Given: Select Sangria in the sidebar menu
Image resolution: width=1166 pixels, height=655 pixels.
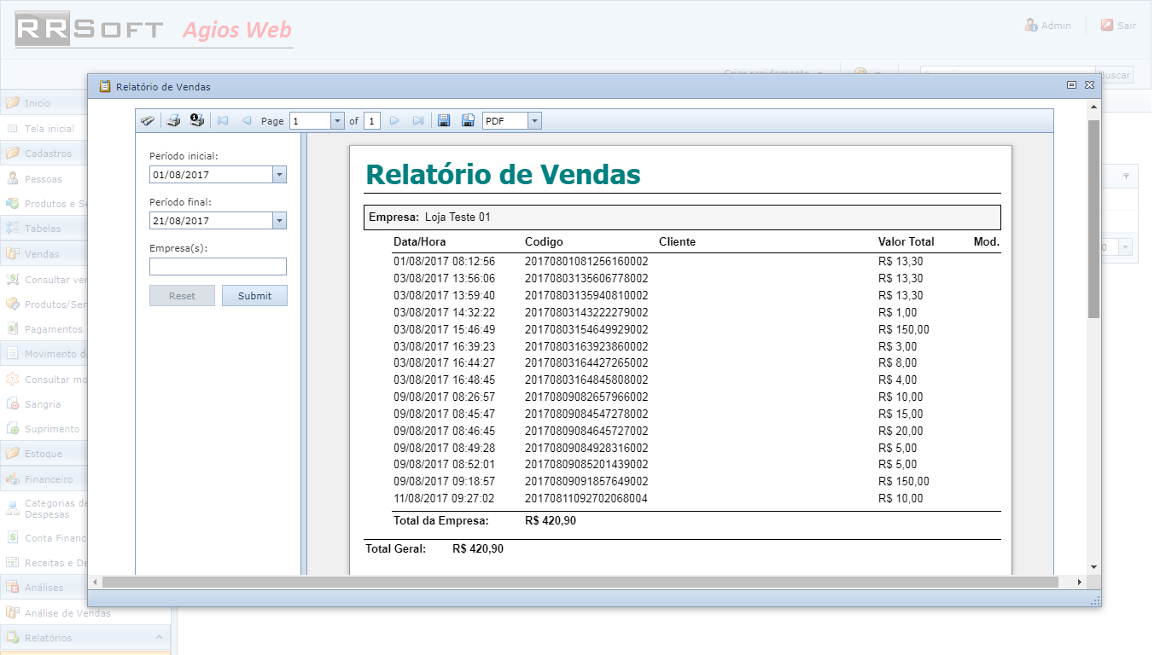Looking at the screenshot, I should click(x=43, y=404).
